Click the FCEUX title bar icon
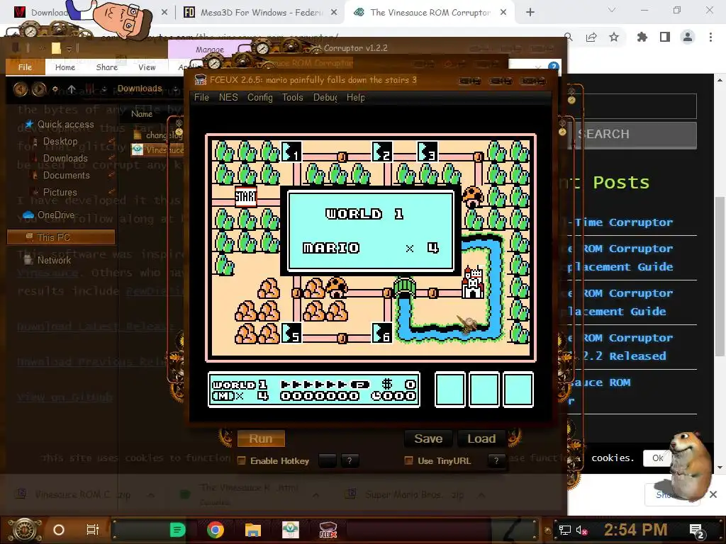 pos(200,79)
